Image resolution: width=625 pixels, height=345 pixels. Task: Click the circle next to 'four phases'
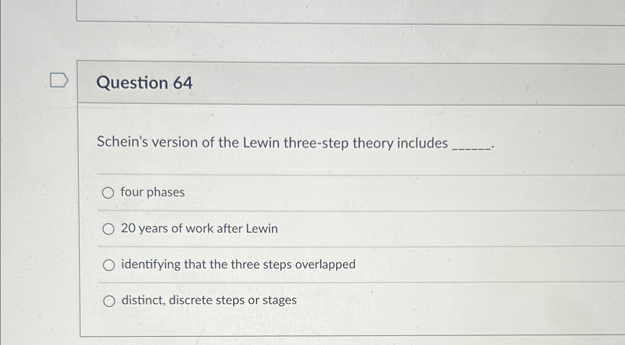pos(109,193)
